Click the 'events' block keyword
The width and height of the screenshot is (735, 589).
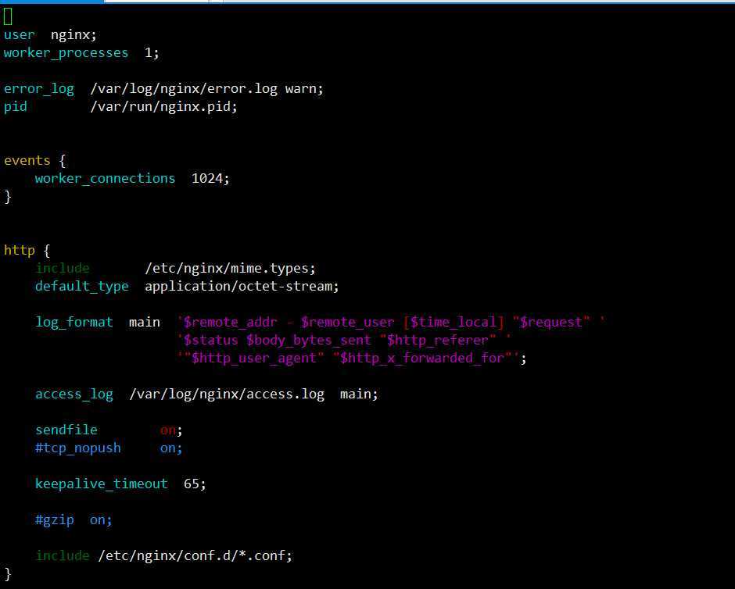(27, 161)
